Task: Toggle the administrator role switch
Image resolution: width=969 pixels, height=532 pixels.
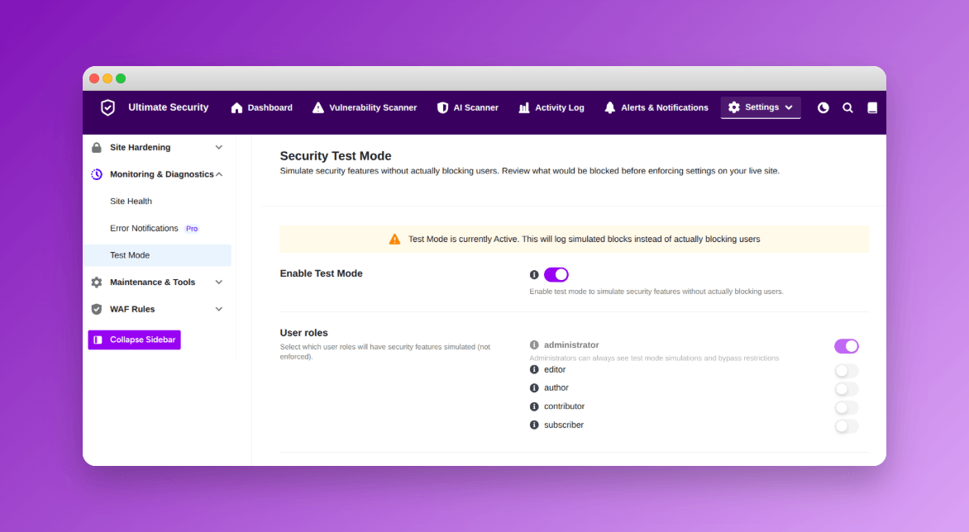Action: [x=846, y=346]
